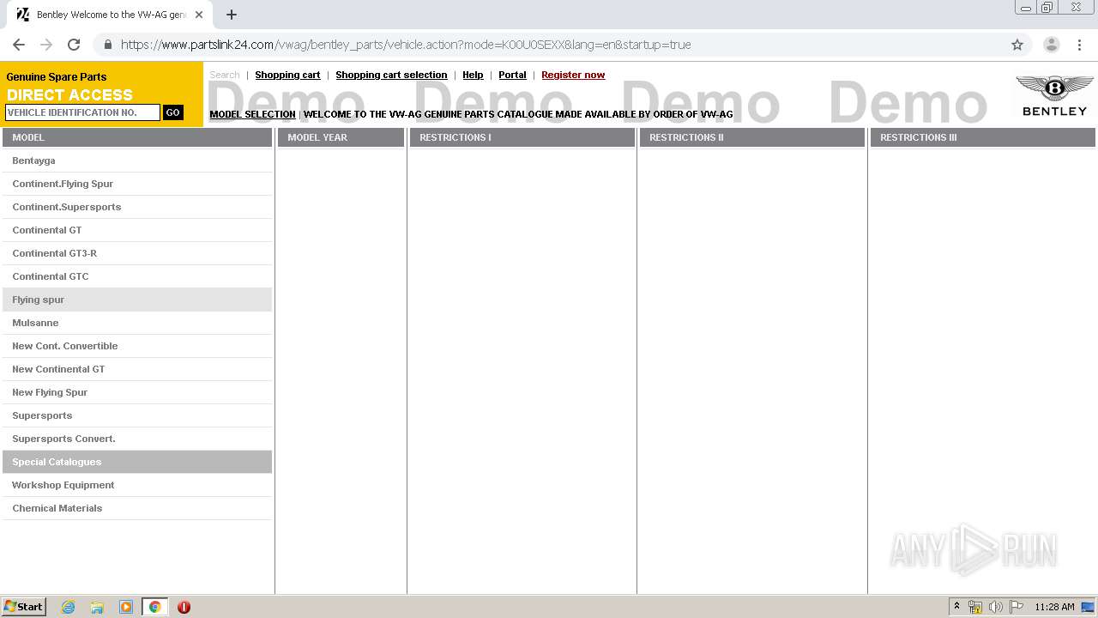Open the Chrome profile avatar menu

click(x=1051, y=45)
